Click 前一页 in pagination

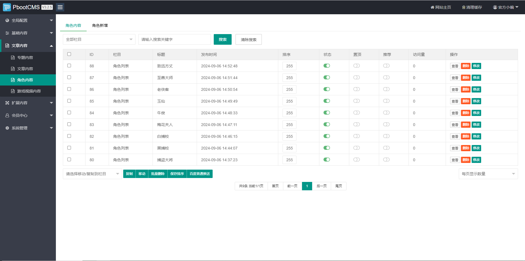pyautogui.click(x=293, y=186)
